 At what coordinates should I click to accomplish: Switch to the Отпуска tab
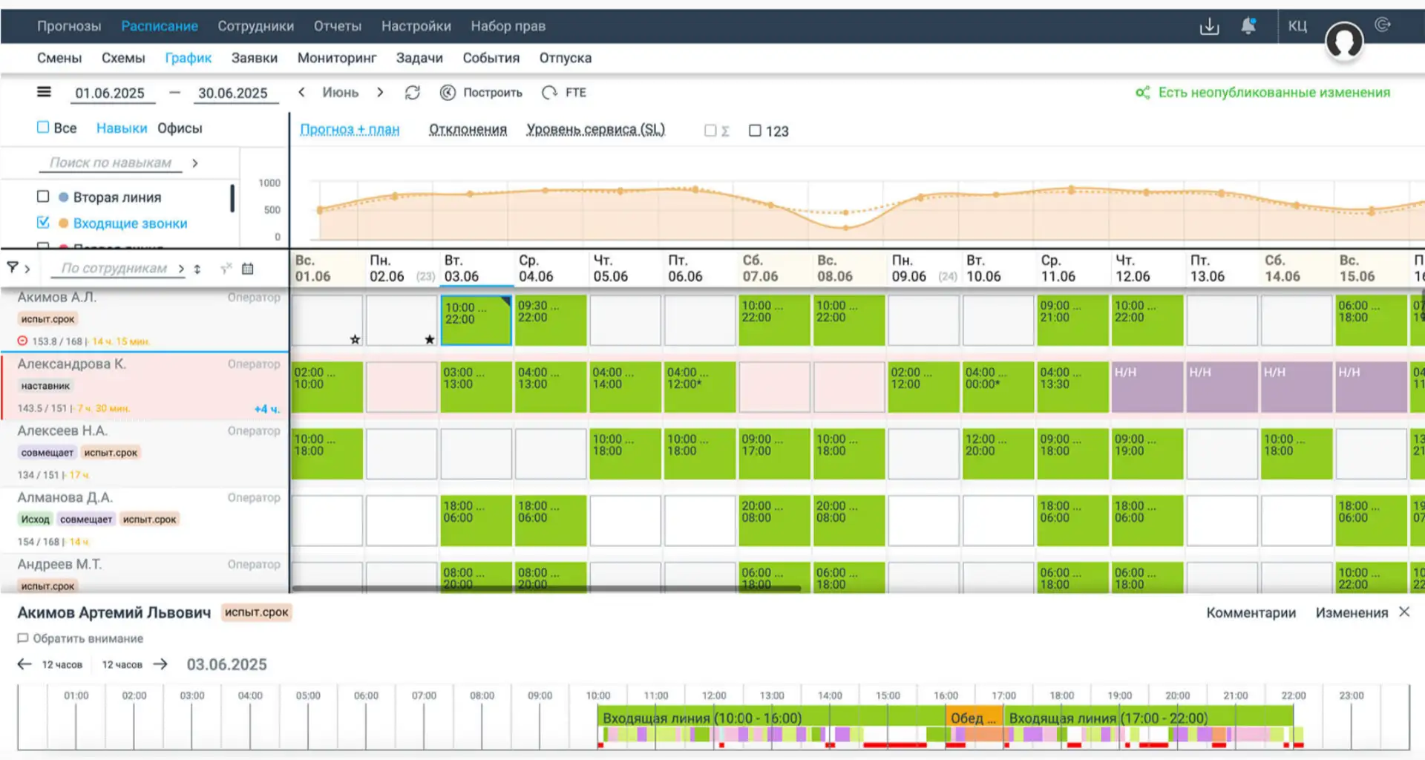point(566,58)
